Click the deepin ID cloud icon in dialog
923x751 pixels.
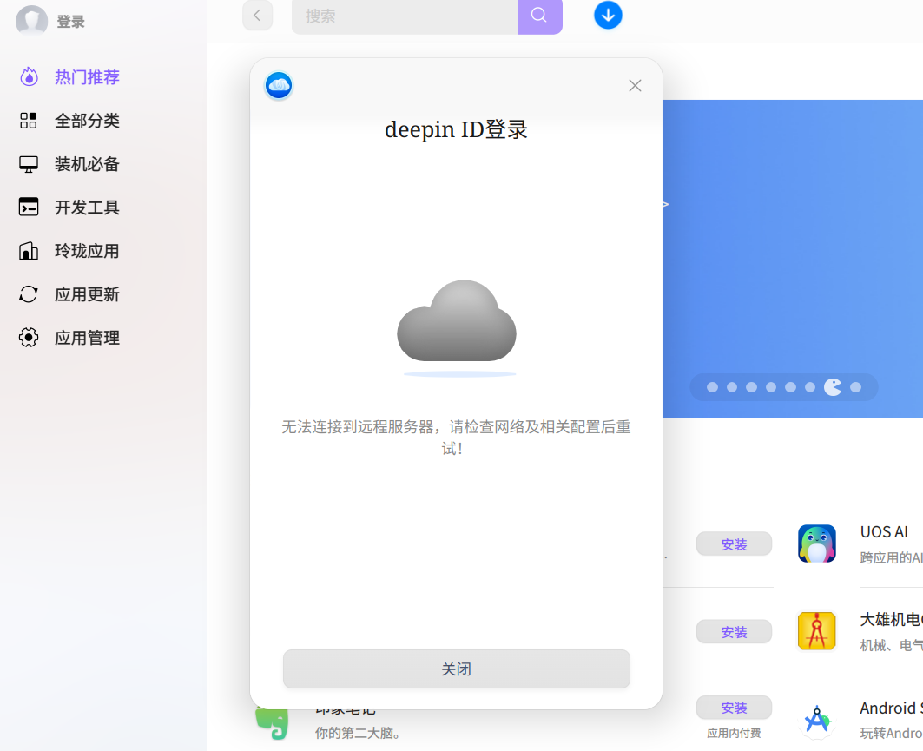click(279, 86)
